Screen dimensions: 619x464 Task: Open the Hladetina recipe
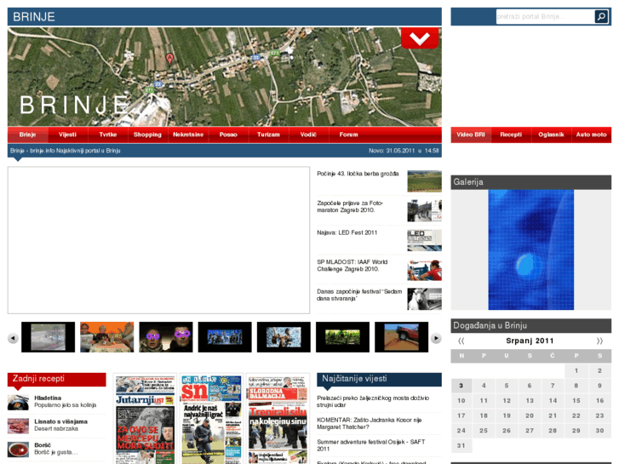click(x=48, y=398)
